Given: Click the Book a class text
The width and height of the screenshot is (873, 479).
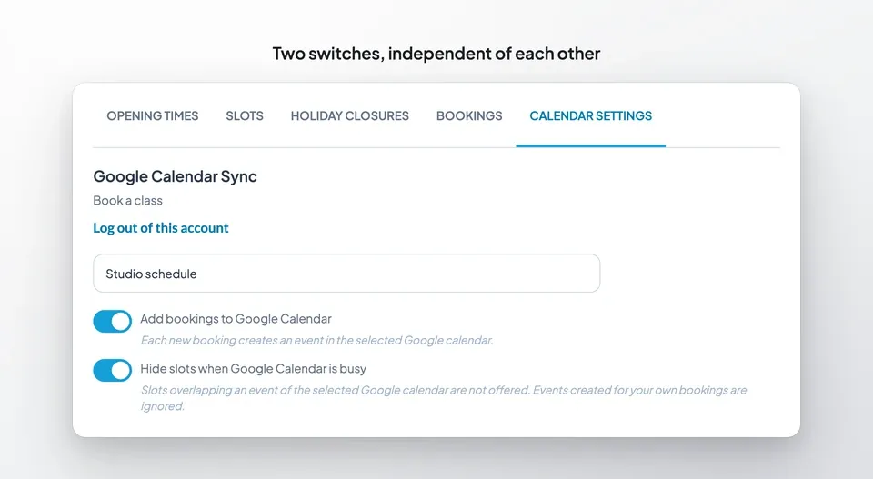Looking at the screenshot, I should pos(127,200).
